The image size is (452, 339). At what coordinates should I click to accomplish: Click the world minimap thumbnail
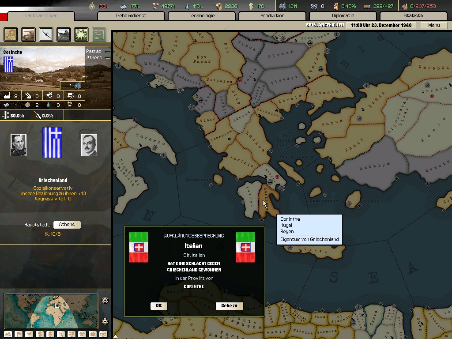51,311
